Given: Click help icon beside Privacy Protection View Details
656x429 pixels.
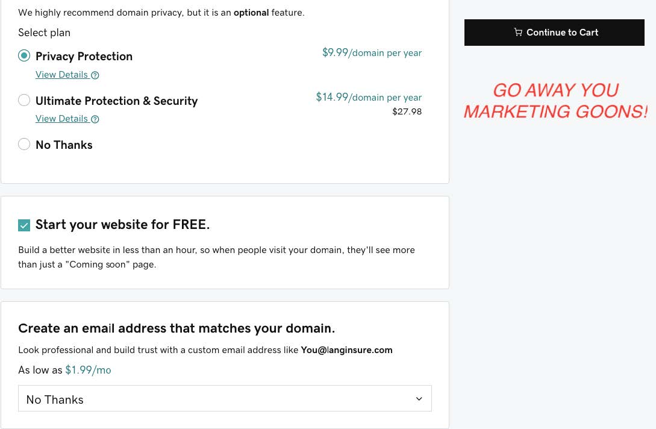Looking at the screenshot, I should tap(95, 75).
